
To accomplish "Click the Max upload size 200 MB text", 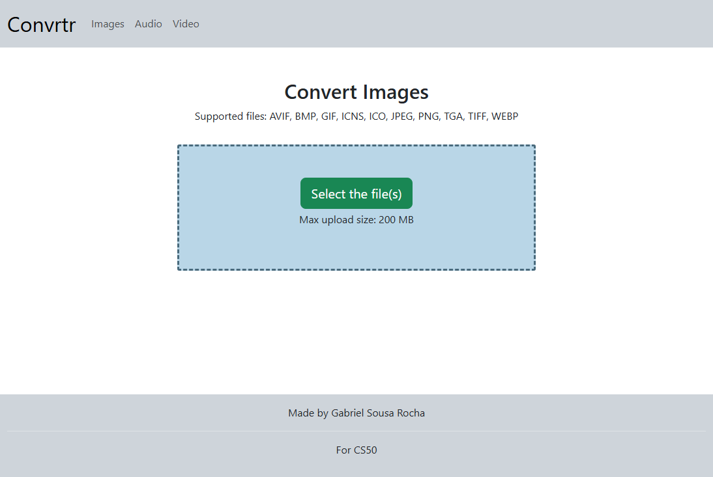I will [357, 220].
